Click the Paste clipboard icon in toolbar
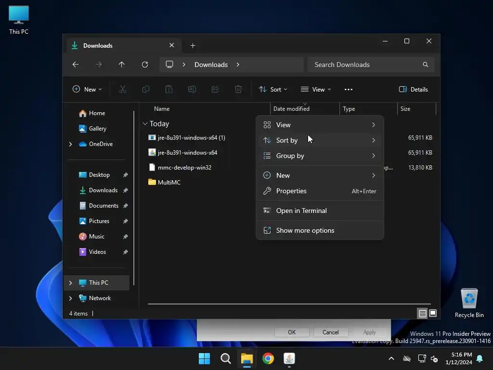 point(169,89)
